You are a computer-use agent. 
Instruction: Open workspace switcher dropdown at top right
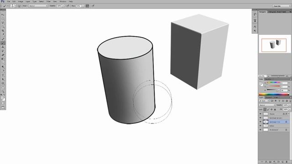point(282,6)
